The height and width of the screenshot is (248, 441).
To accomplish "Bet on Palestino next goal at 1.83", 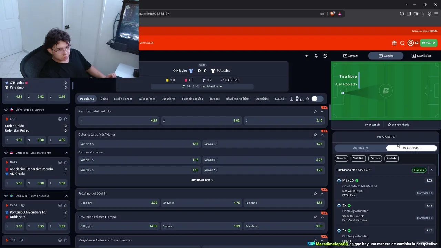I will pos(284,203).
